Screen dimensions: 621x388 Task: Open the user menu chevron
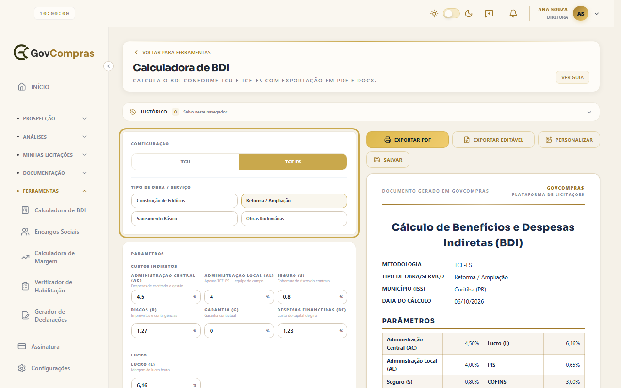597,14
